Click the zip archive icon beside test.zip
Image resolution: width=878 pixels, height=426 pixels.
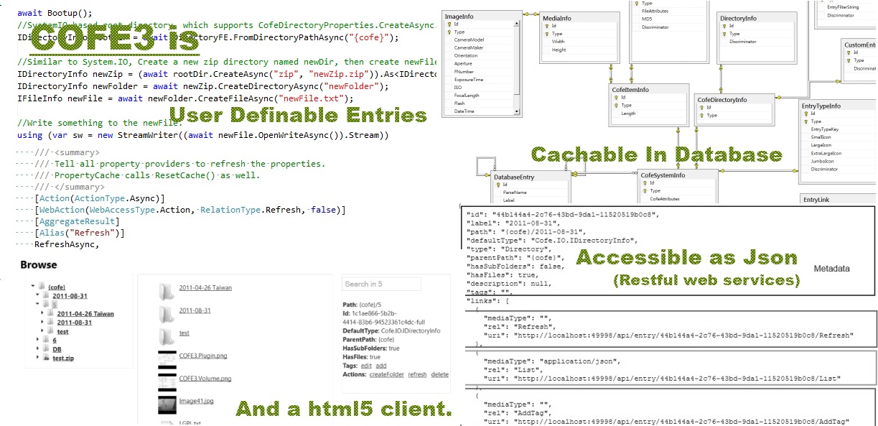tap(47, 357)
